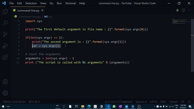Open File Explorer from the taskbar

tap(83, 106)
